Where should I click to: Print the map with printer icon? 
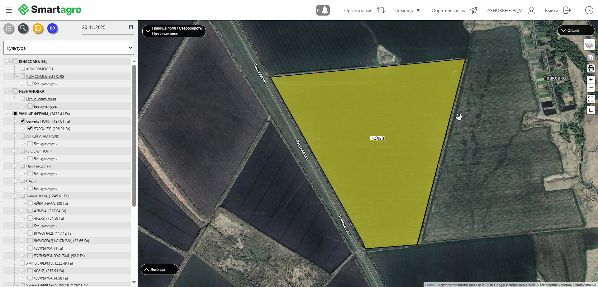click(x=591, y=68)
